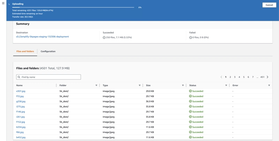Open the Error column sort dropdown
Viewport: 279px width, 141px height.
pos(269,85)
